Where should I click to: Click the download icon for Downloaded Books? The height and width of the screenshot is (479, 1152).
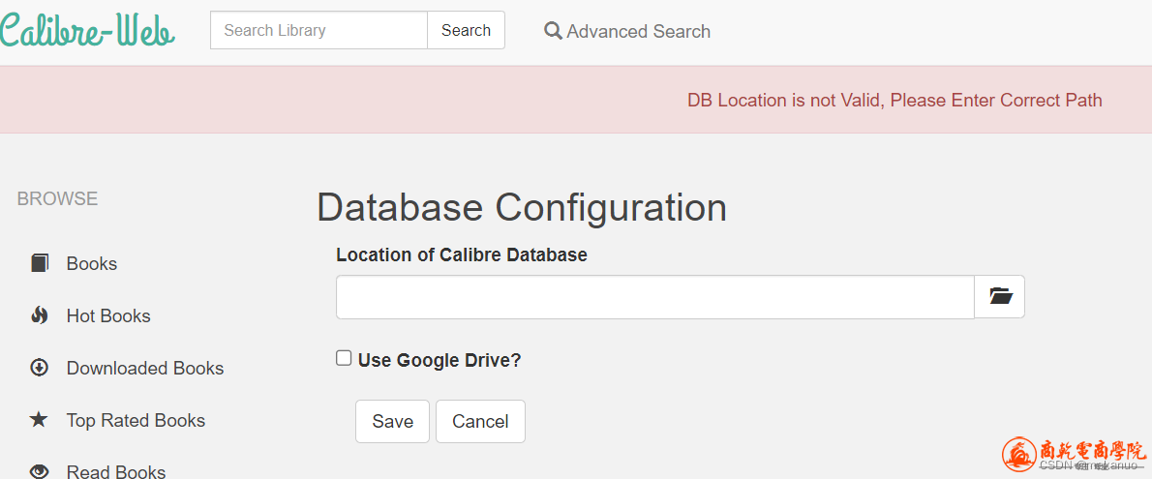point(40,368)
